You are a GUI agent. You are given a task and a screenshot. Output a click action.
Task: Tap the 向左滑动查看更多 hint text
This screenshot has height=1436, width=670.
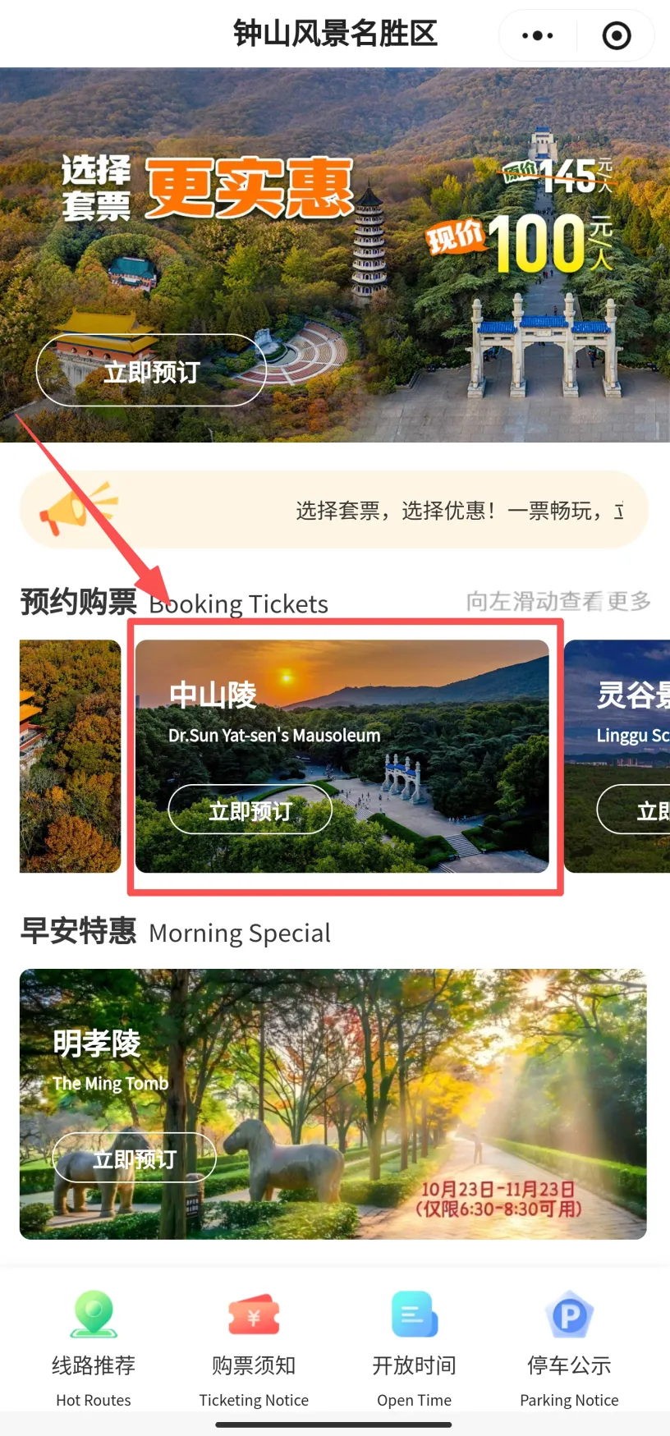pyautogui.click(x=558, y=602)
